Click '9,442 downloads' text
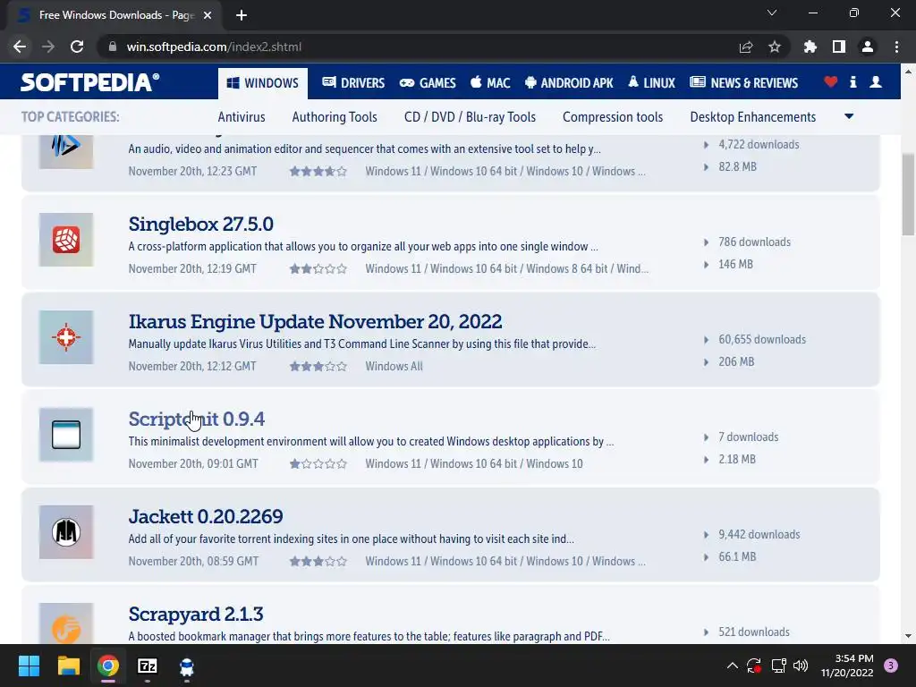This screenshot has width=916, height=687. (x=759, y=535)
